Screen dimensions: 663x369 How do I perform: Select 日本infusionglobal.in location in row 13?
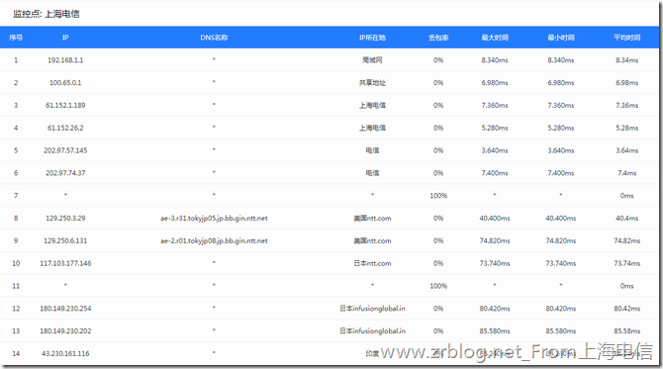[372, 331]
